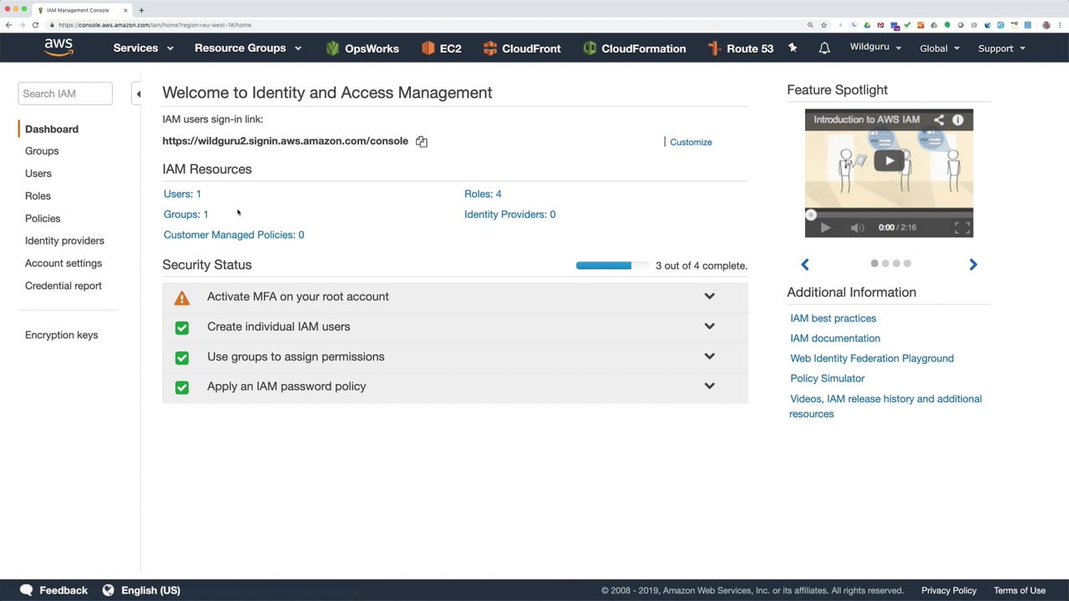The height and width of the screenshot is (601, 1069).
Task: Click the pin shortcuts icon
Action: (x=793, y=48)
